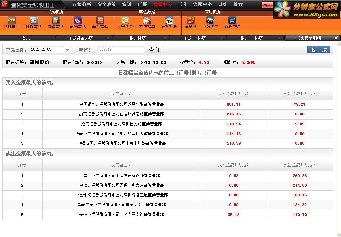Click 返回列表 button

[319, 50]
